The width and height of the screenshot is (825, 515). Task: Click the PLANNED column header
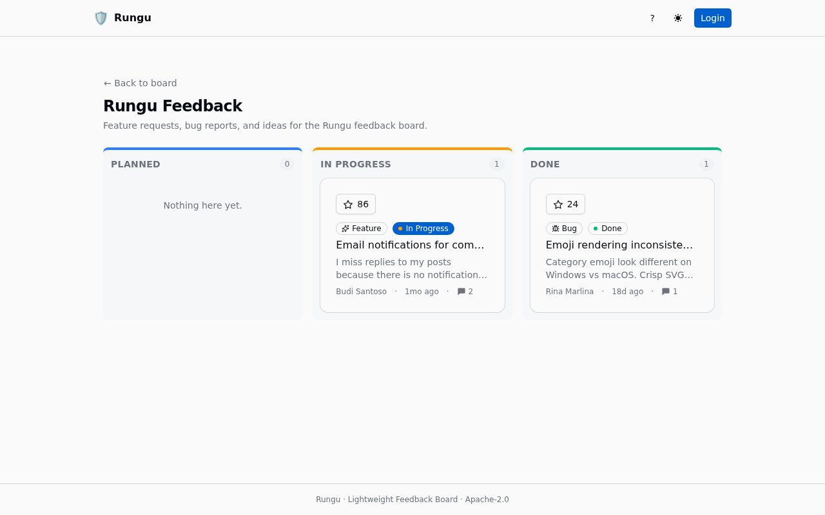pos(135,164)
